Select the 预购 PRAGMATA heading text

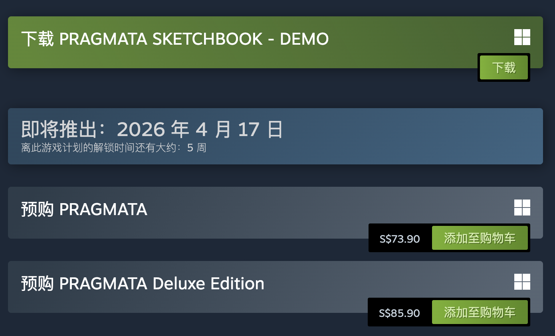84,210
